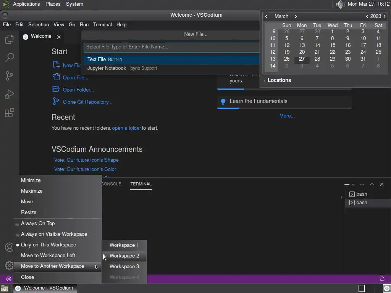Screen dimensions: 391x293
Task: Choose Workspace 1 from submenu
Action: (124, 245)
